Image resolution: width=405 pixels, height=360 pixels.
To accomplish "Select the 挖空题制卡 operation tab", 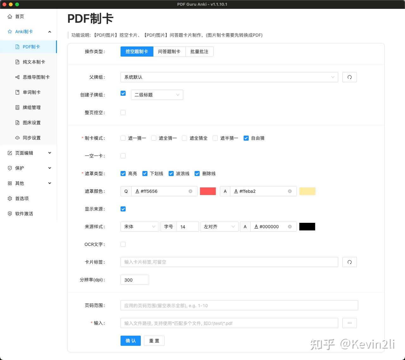I will pos(137,52).
